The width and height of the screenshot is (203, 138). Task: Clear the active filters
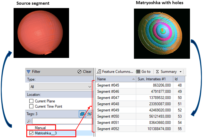[84, 71]
